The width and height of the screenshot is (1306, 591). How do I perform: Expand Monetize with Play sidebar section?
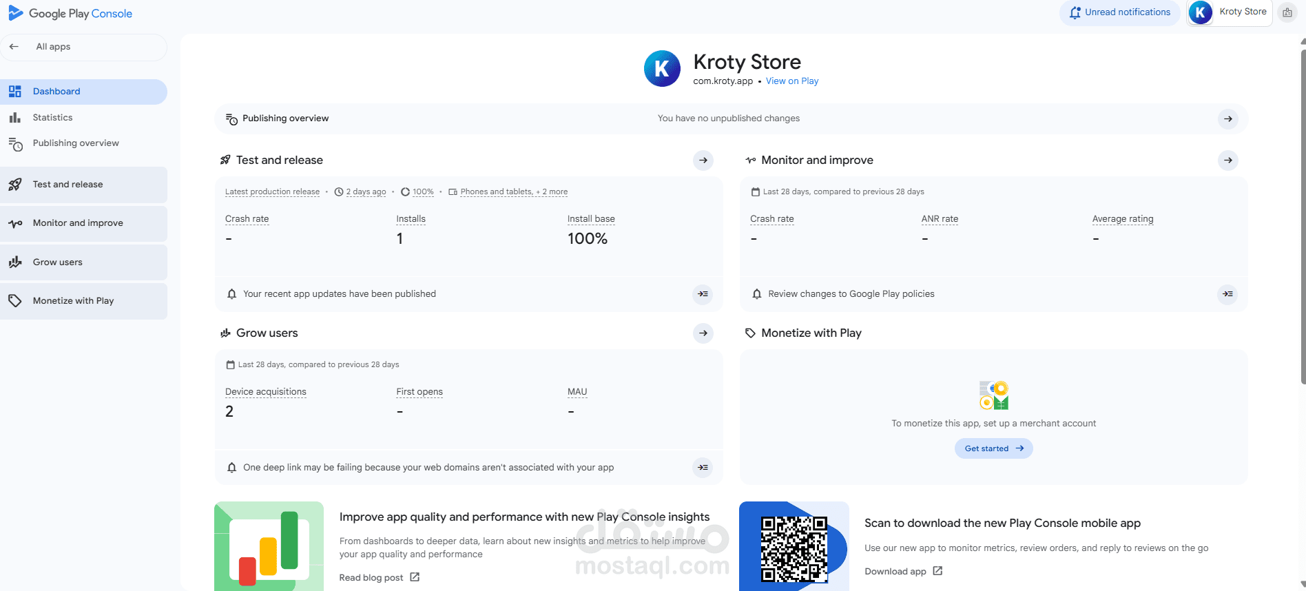click(83, 301)
